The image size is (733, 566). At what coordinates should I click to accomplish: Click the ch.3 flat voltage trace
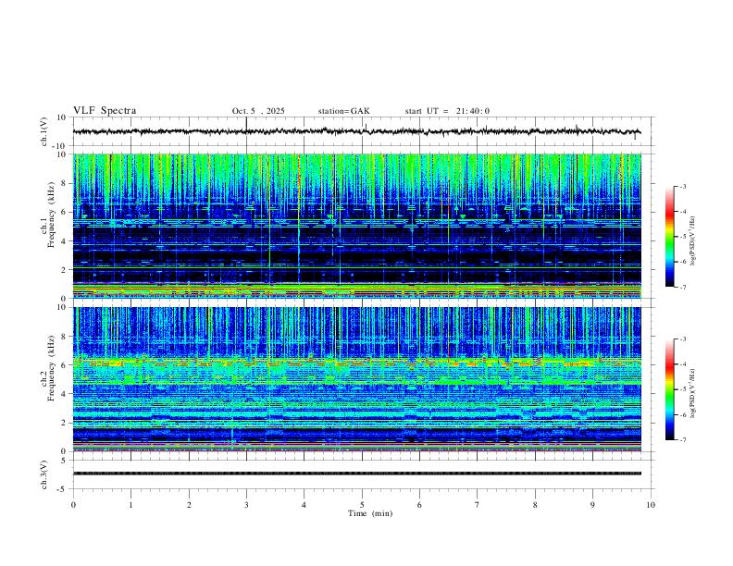356,474
